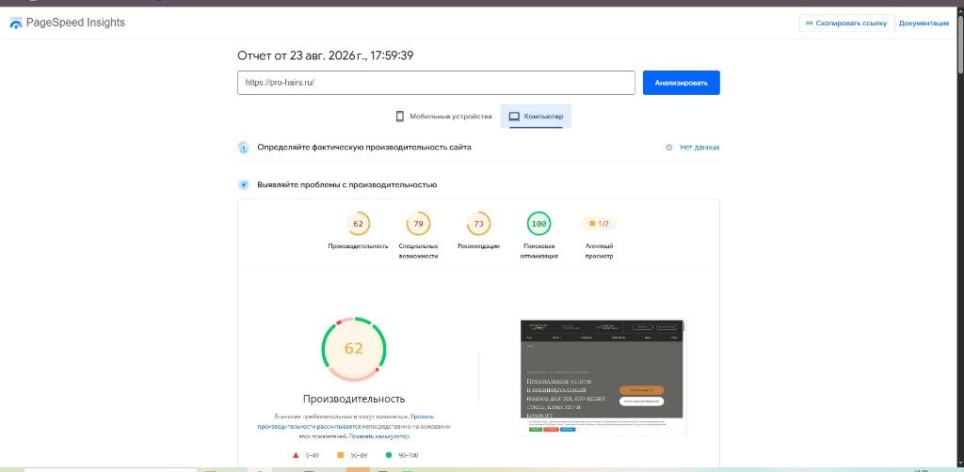The image size is (964, 472).
Task: Jump to Рекомендации 73 score gauge
Action: (x=478, y=224)
